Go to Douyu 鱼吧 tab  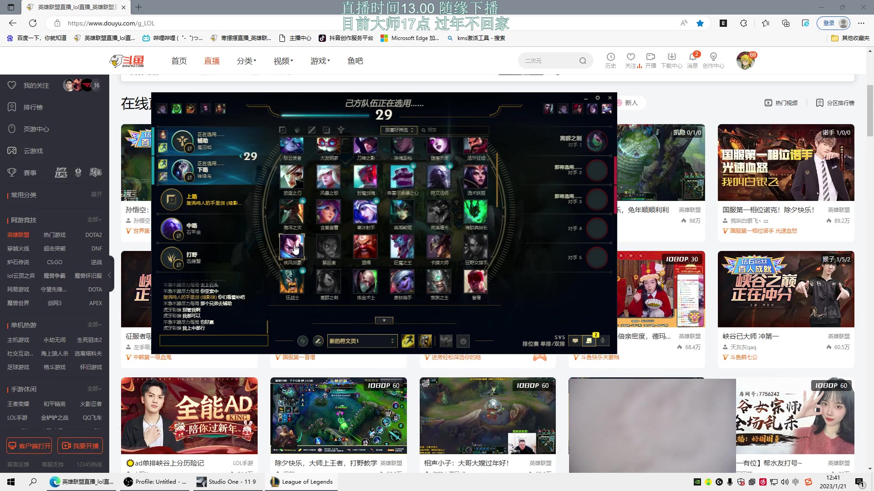355,61
